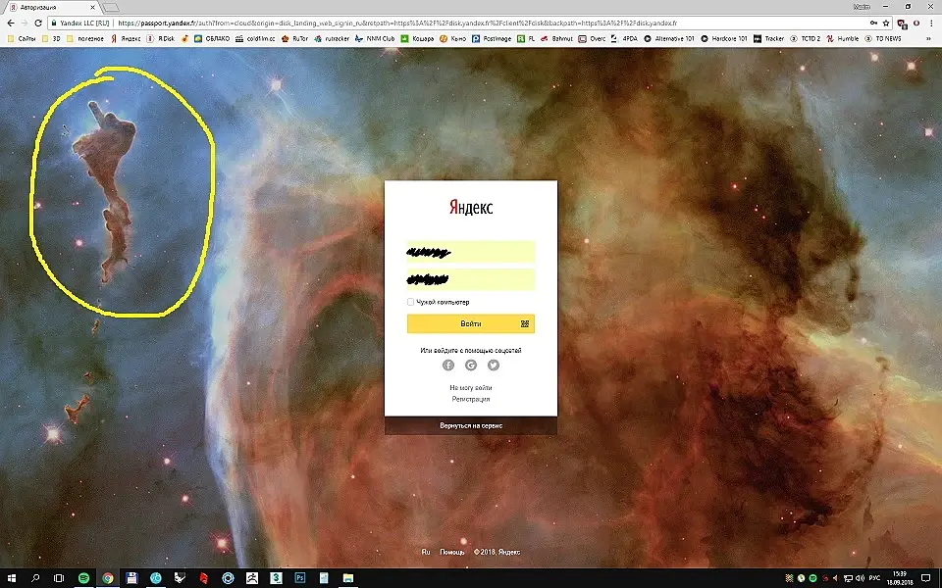Open the floppy disk app on the taskbar
The width and height of the screenshot is (942, 588).
tap(131, 578)
